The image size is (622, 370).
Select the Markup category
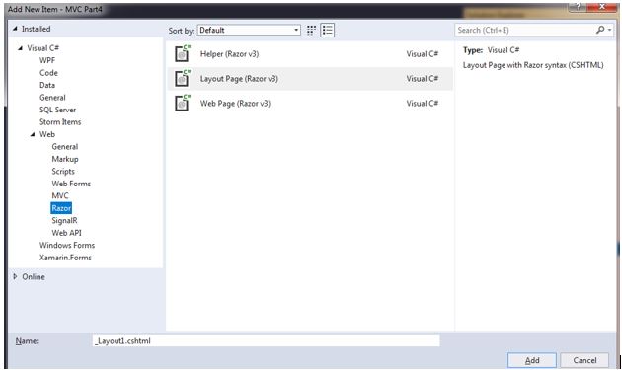65,159
